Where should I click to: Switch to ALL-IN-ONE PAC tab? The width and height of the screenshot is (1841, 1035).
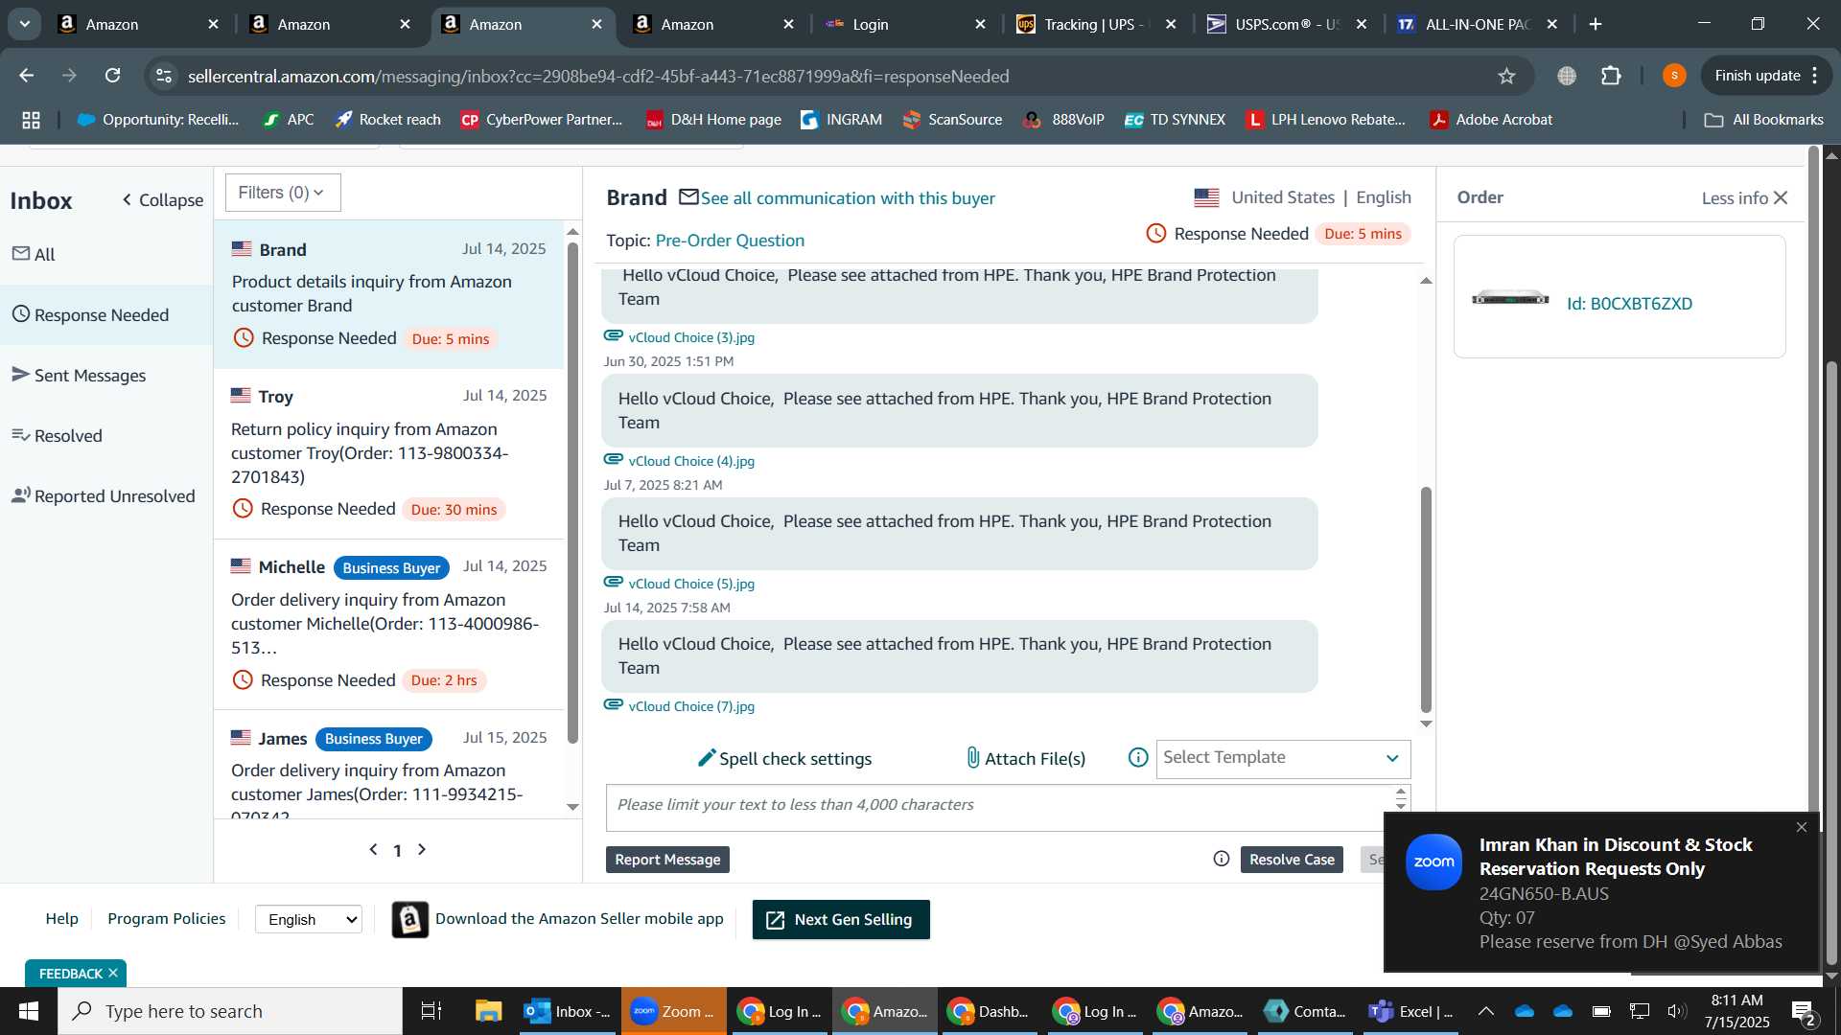click(1477, 24)
